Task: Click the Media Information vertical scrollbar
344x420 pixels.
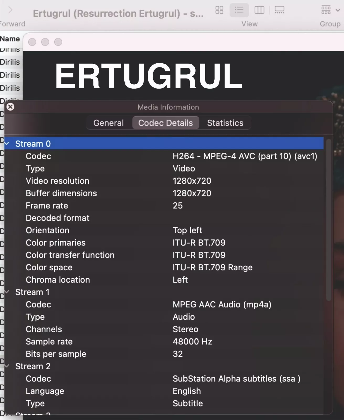Action: click(329, 220)
